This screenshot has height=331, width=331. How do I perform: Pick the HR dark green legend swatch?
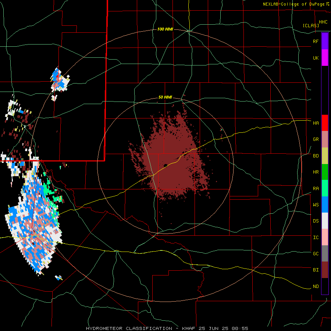point(325,172)
